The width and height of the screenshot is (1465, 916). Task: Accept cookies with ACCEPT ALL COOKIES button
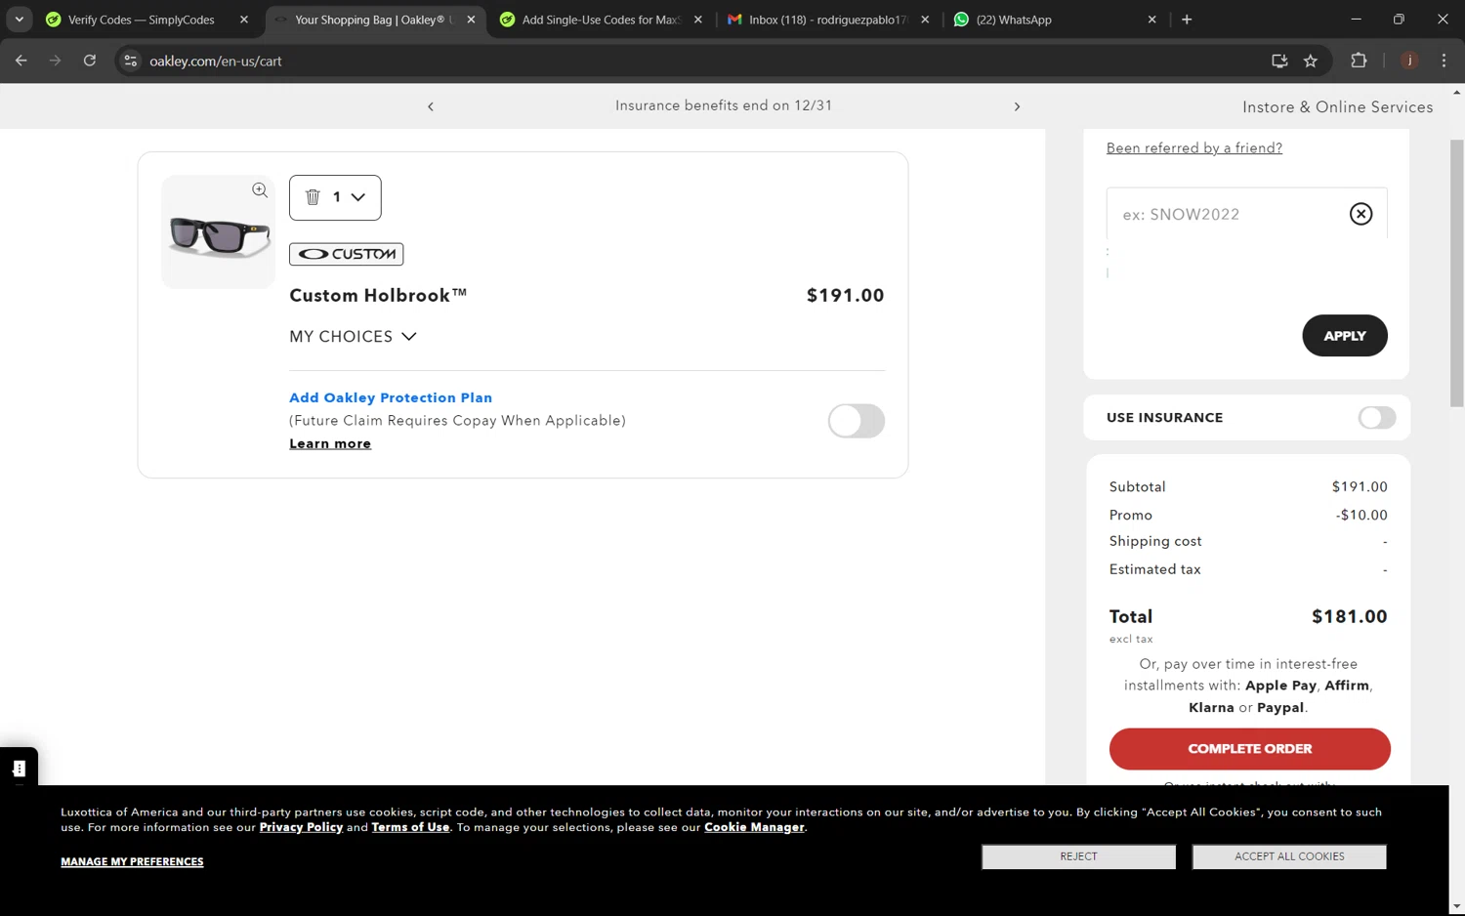point(1289,856)
